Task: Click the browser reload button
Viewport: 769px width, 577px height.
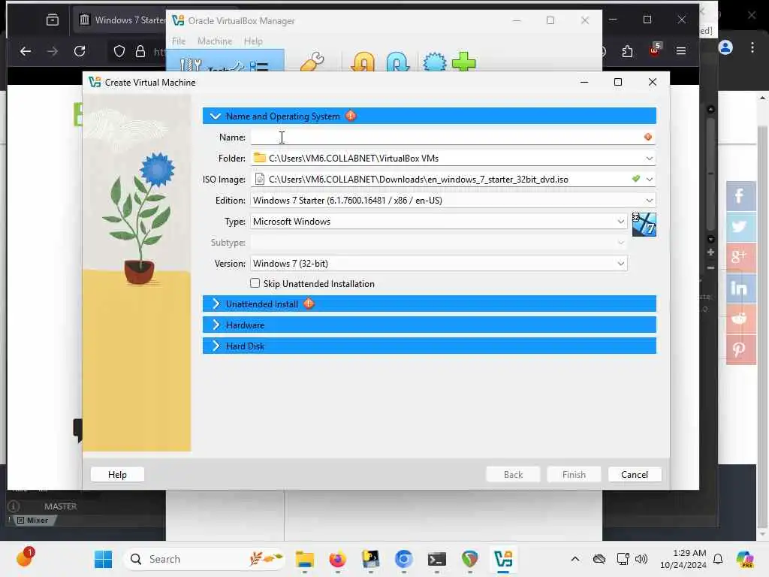Action: click(80, 51)
